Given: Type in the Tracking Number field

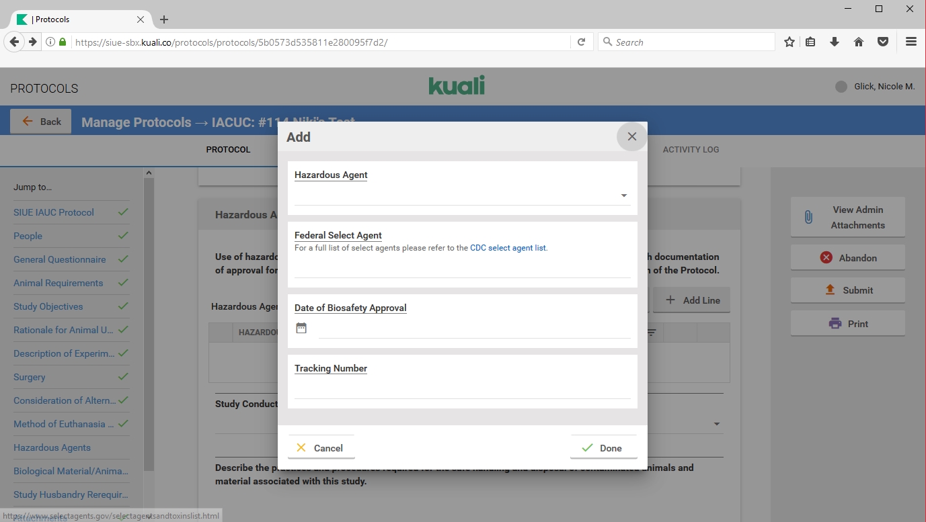Looking at the screenshot, I should click(x=462, y=389).
